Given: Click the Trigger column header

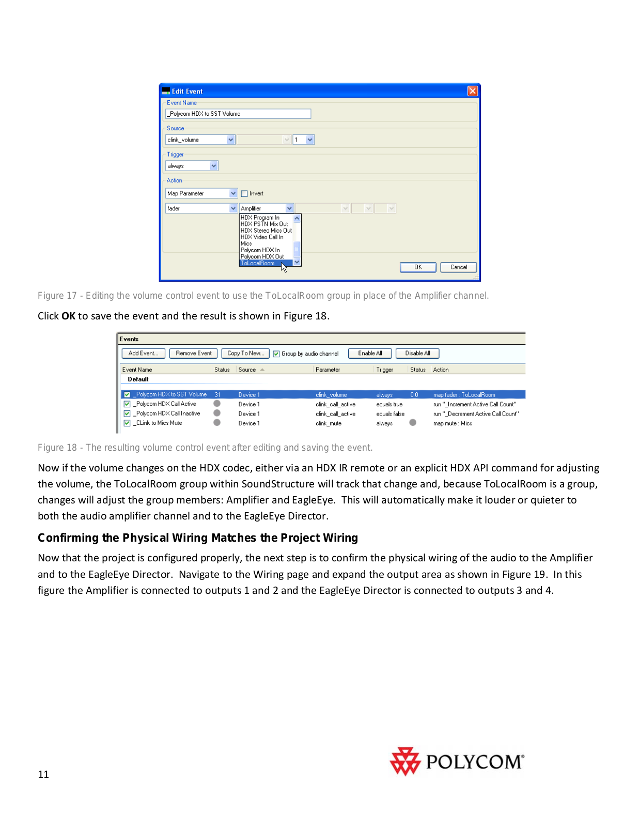Looking at the screenshot, I should [391, 370].
